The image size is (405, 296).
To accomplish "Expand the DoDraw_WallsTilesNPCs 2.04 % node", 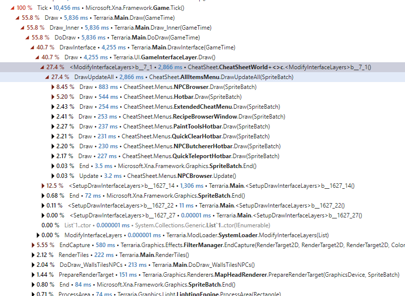I will coord(33,265).
